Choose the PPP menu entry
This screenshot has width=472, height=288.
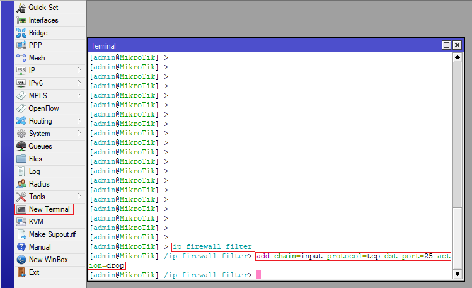click(35, 45)
